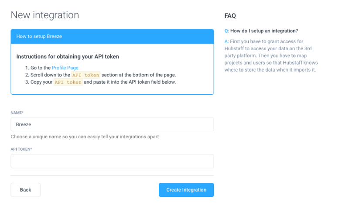Click the 'New integration' page heading
Screen dimensions: 342x209
pos(45,15)
